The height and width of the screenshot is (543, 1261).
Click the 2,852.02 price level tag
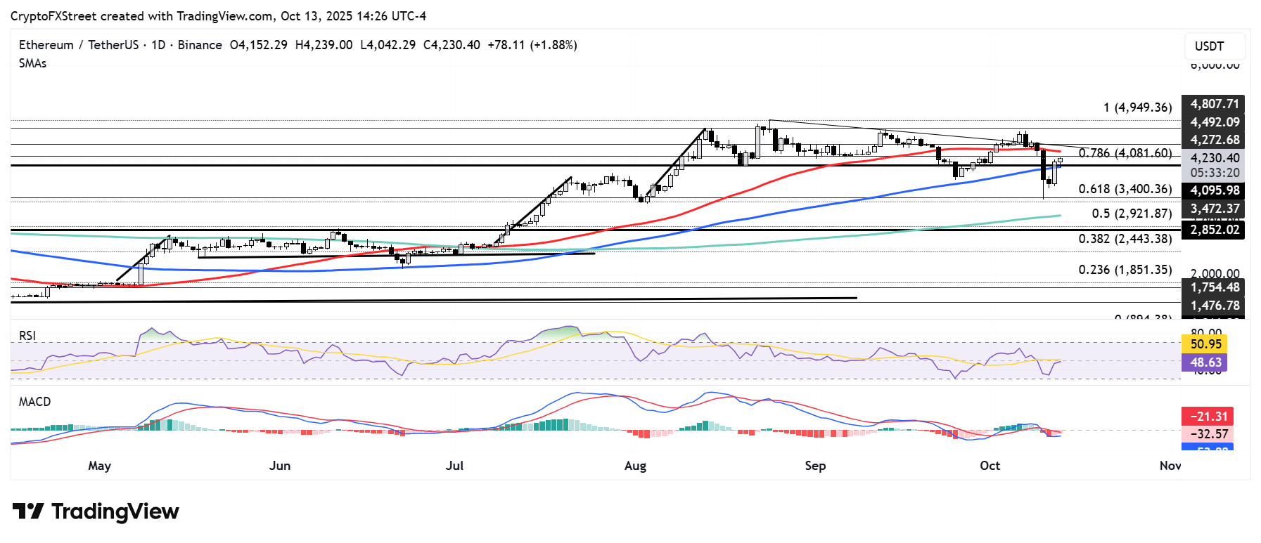(x=1214, y=230)
